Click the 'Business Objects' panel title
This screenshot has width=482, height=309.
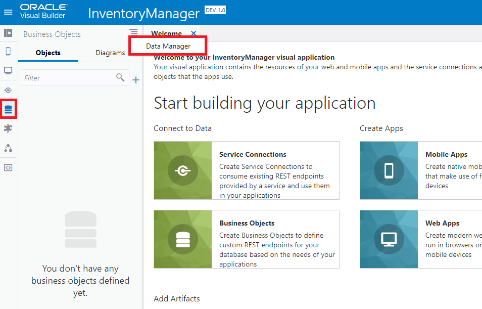point(52,34)
